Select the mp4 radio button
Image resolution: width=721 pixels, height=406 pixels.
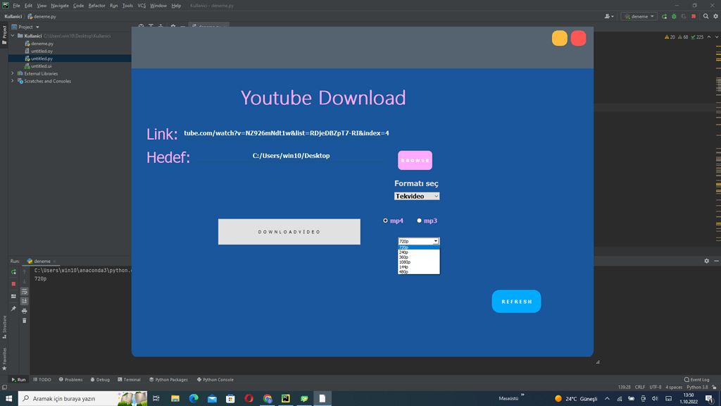coord(386,221)
